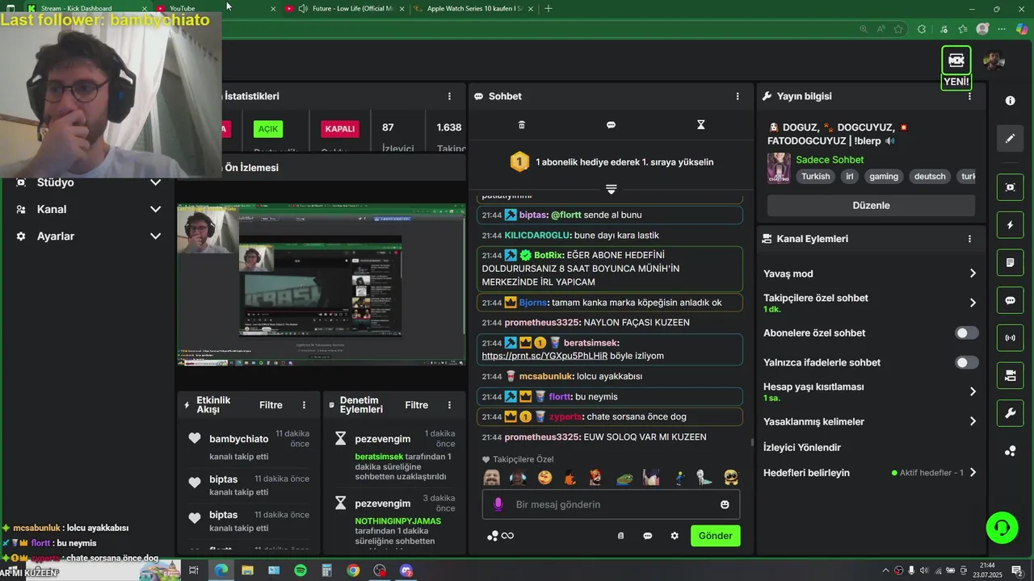Open Takipçilere özel sohbet chevron

(x=973, y=303)
